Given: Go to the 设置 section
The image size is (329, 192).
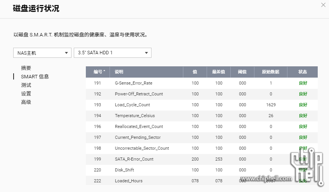Looking at the screenshot, I should coord(26,94).
